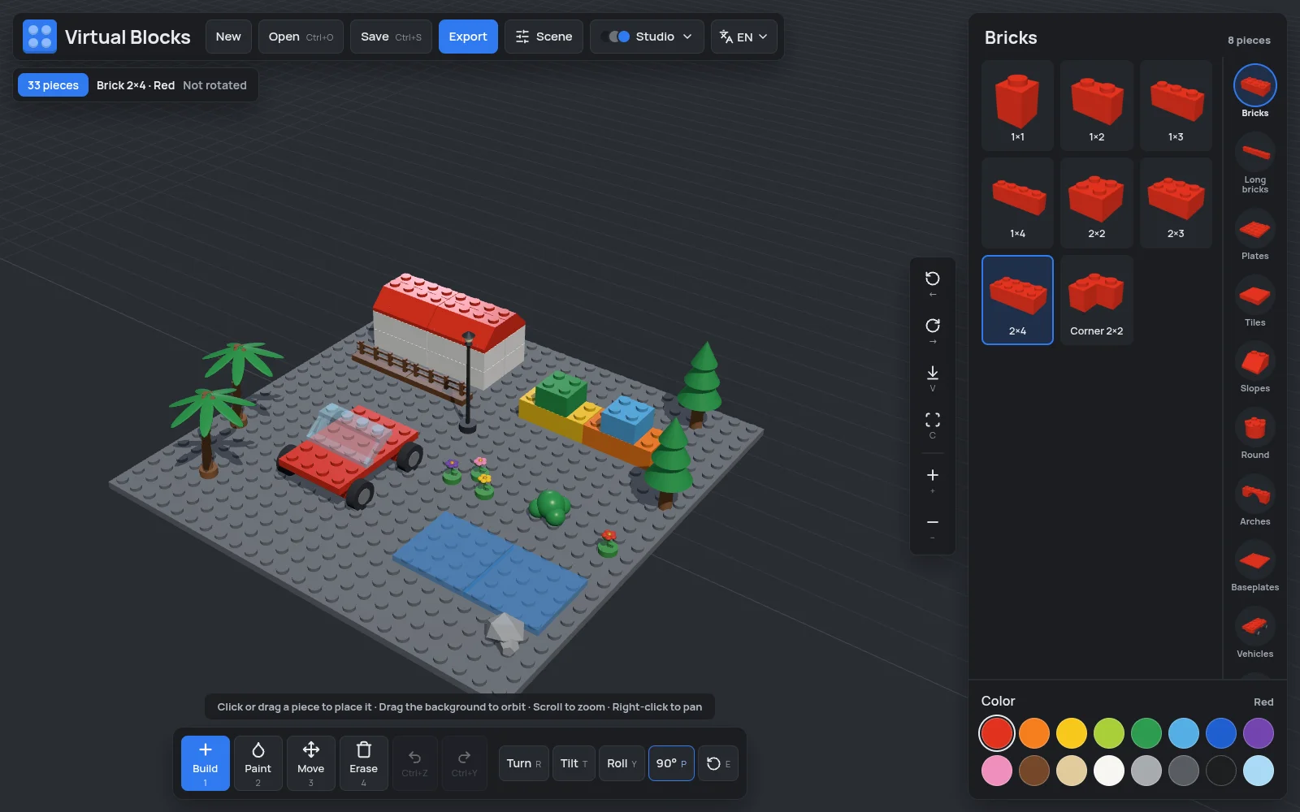Pick the 1×1 brick thumbnail
1300x812 pixels.
tap(1017, 106)
